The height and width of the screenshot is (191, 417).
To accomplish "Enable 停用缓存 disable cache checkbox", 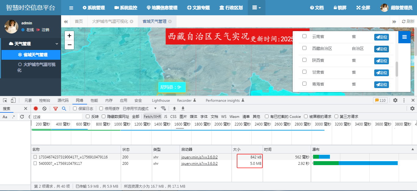I will click(x=101, y=108).
